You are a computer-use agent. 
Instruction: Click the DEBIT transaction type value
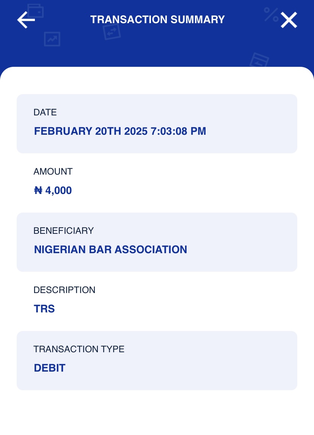(50, 368)
